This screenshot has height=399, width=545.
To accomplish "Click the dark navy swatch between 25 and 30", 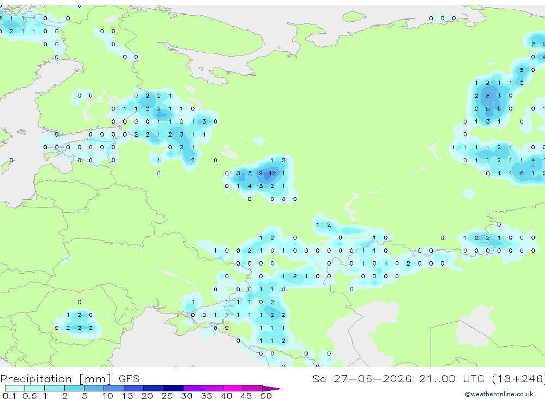I will 173,388.
